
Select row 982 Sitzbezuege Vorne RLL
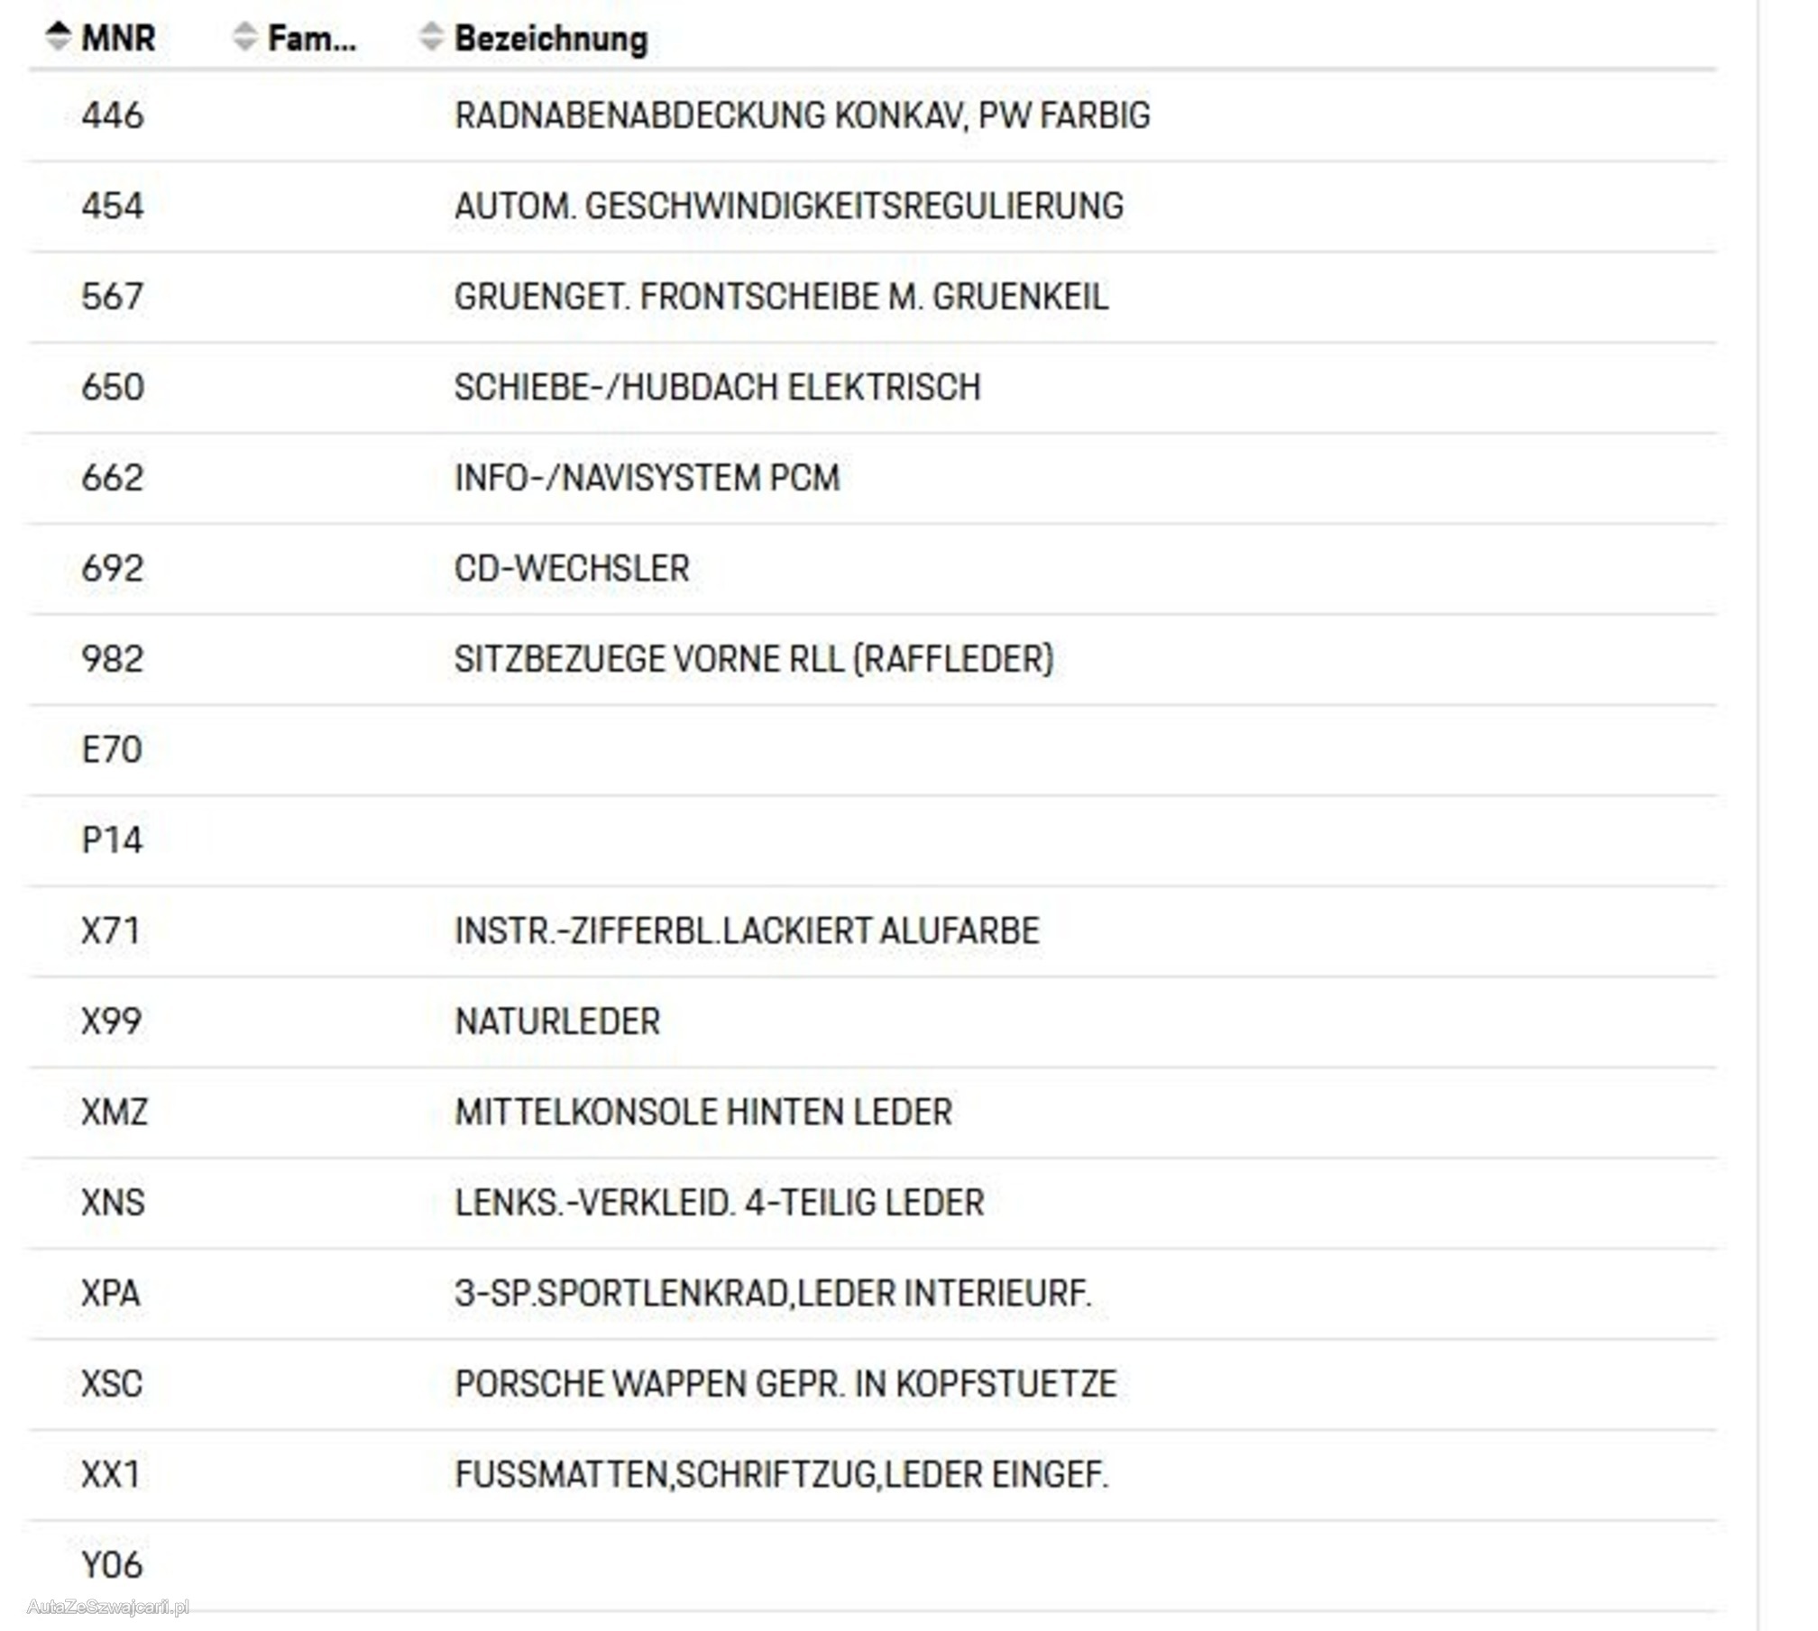pos(872,660)
